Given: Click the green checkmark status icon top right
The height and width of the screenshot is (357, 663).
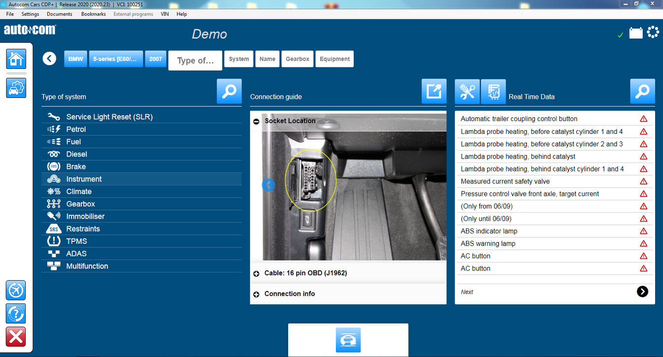Looking at the screenshot, I should coord(620,35).
